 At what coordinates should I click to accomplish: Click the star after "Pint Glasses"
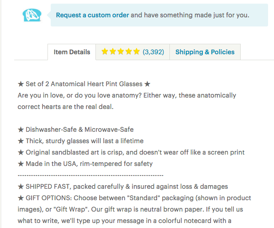coord(148,84)
